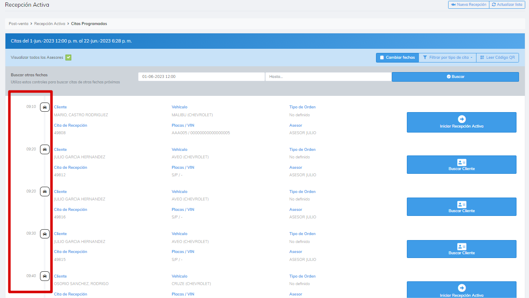The height and width of the screenshot is (298, 529).
Task: Open Cambiar fechas button
Action: (x=397, y=58)
